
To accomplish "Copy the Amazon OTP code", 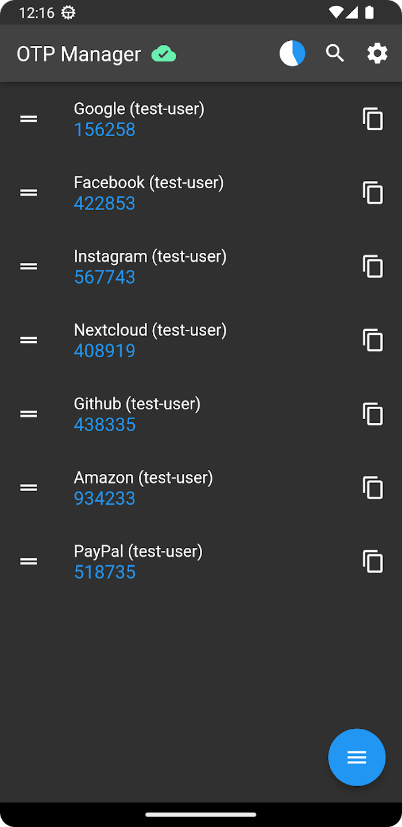I will [373, 488].
